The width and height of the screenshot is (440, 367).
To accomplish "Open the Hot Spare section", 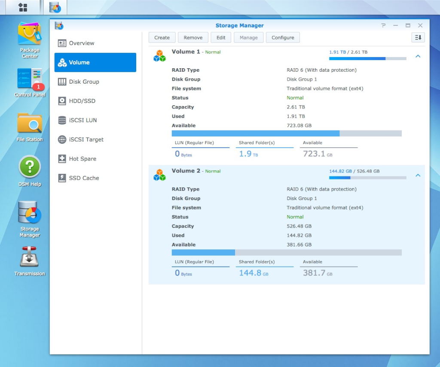I will pyautogui.click(x=95, y=159).
